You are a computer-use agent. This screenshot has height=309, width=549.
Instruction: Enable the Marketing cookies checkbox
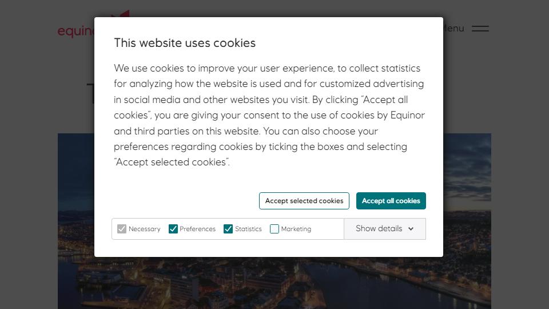(x=274, y=229)
